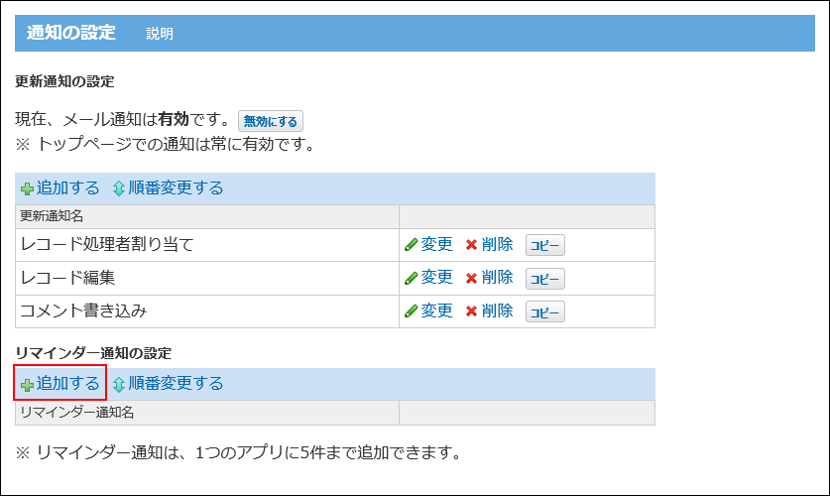Click the reorder arrows icon in reminder notifications
This screenshot has height=496, width=830.
[119, 384]
